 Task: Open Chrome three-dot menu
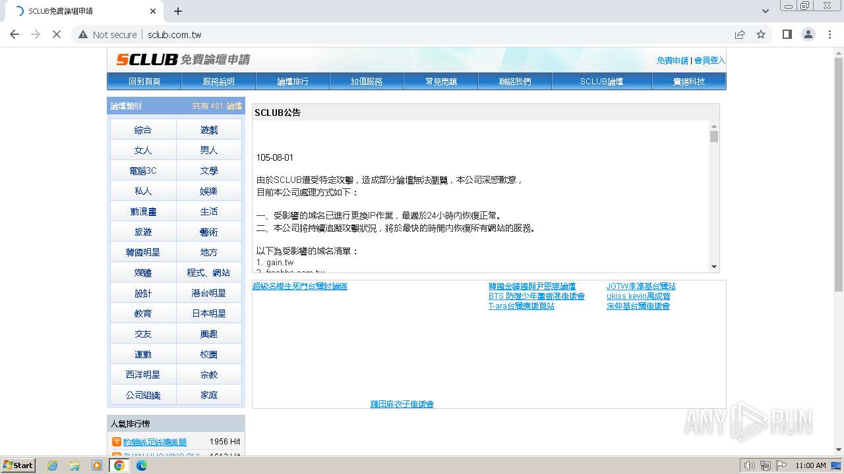[829, 35]
